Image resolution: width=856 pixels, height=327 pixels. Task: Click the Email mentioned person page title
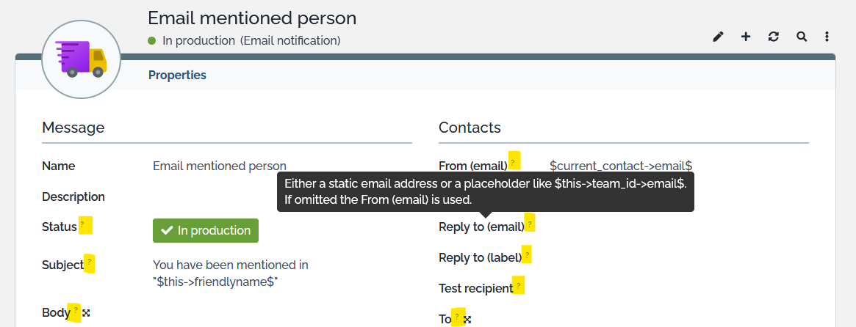(252, 18)
